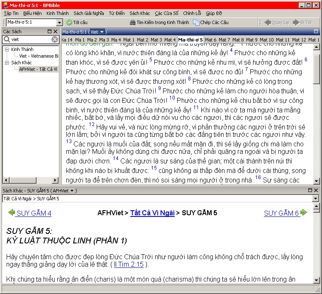The image size is (322, 294).
Task: Follow the SUY GẪM 6 link
Action: click(x=281, y=213)
